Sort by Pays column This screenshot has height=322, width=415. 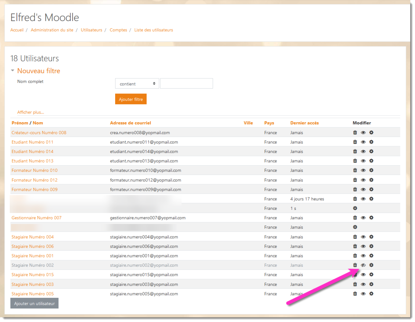[269, 123]
